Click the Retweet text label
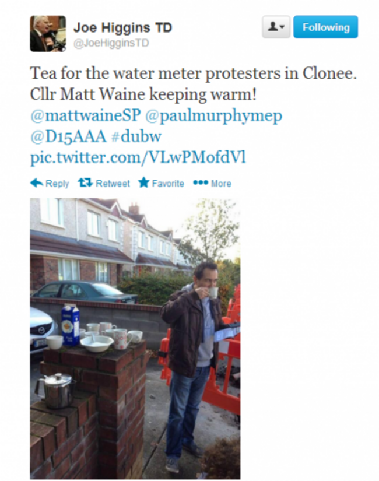This screenshot has width=379, height=481. (113, 184)
